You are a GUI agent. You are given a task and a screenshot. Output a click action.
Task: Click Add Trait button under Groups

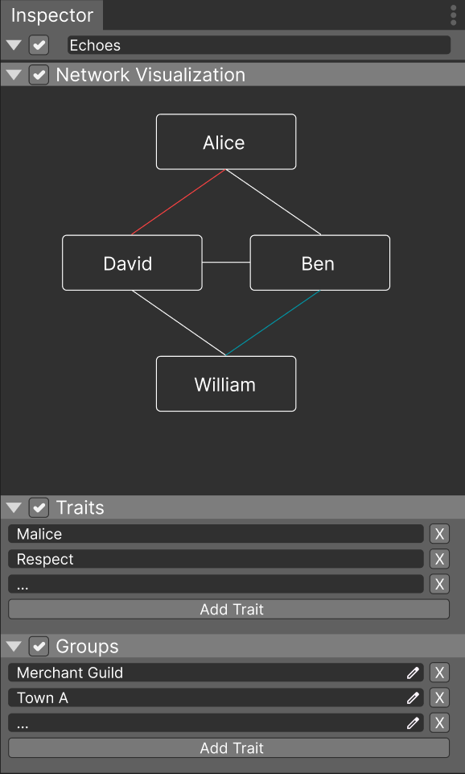pos(228,748)
